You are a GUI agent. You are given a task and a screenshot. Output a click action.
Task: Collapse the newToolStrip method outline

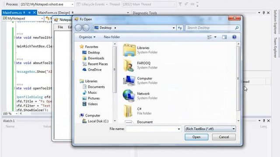(x=15, y=38)
